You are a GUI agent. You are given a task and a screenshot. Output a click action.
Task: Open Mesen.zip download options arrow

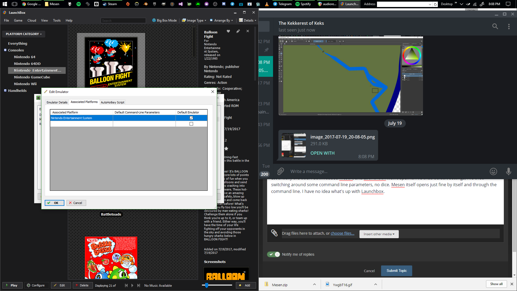[314, 285]
